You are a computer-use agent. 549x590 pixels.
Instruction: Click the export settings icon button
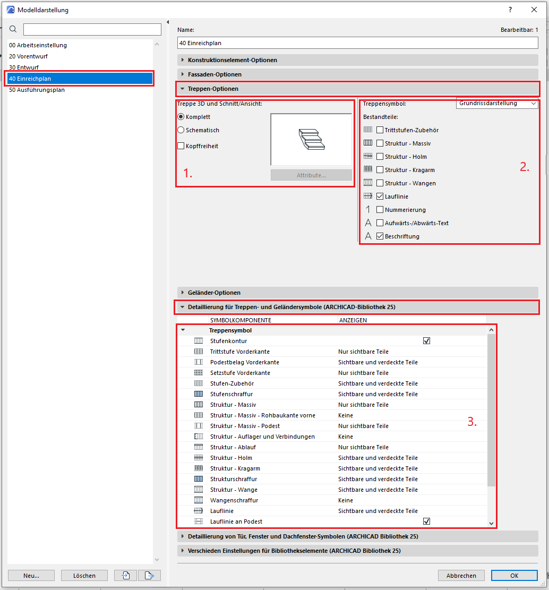point(149,575)
